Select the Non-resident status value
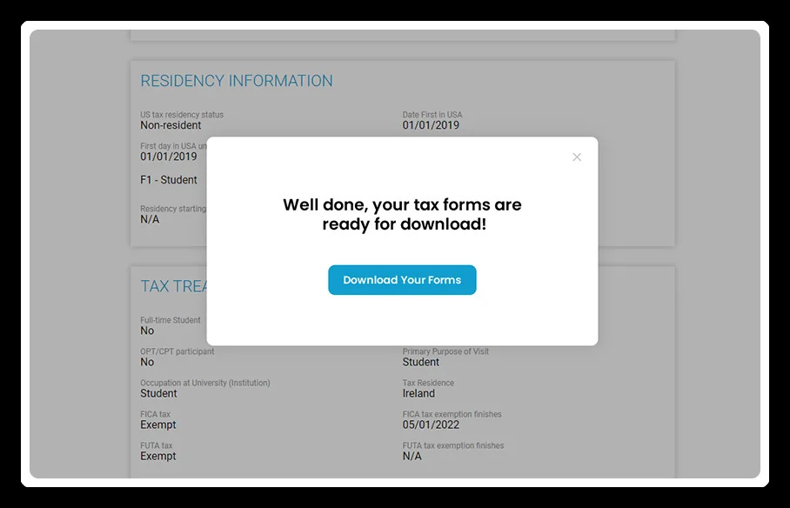The image size is (790, 508). [x=171, y=125]
